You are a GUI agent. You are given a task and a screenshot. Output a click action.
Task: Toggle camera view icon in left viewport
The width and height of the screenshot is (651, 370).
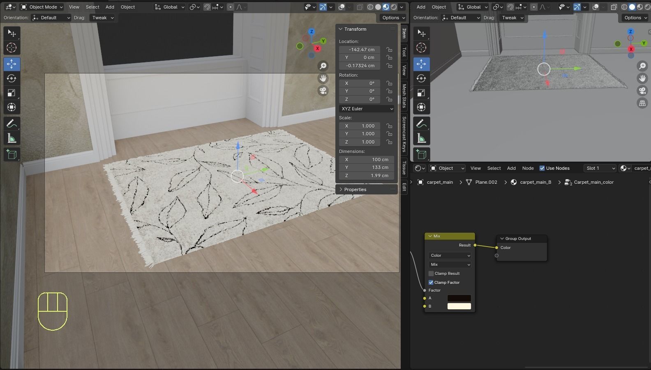coord(323,91)
